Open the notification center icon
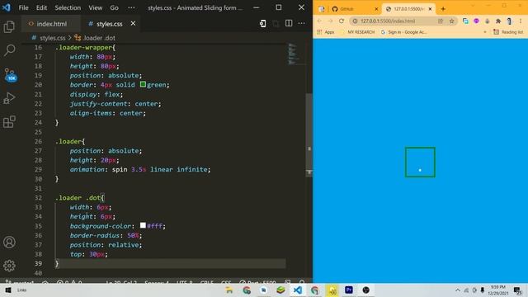Image resolution: width=528 pixels, height=297 pixels. [517, 290]
